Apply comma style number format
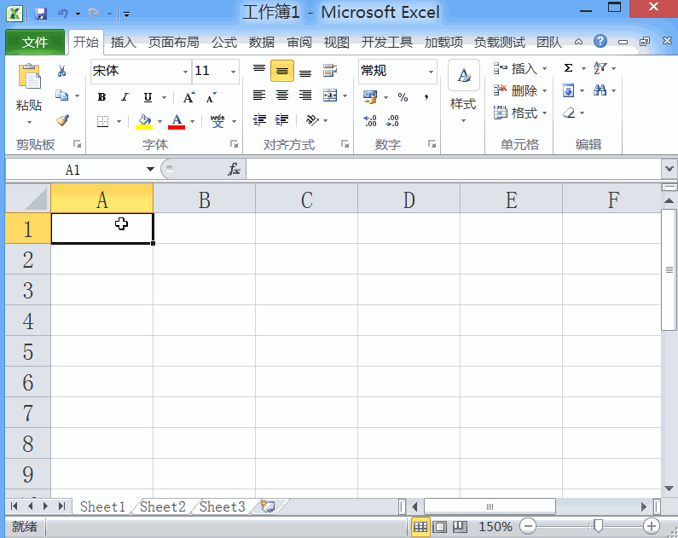The width and height of the screenshot is (678, 538). coord(426,97)
